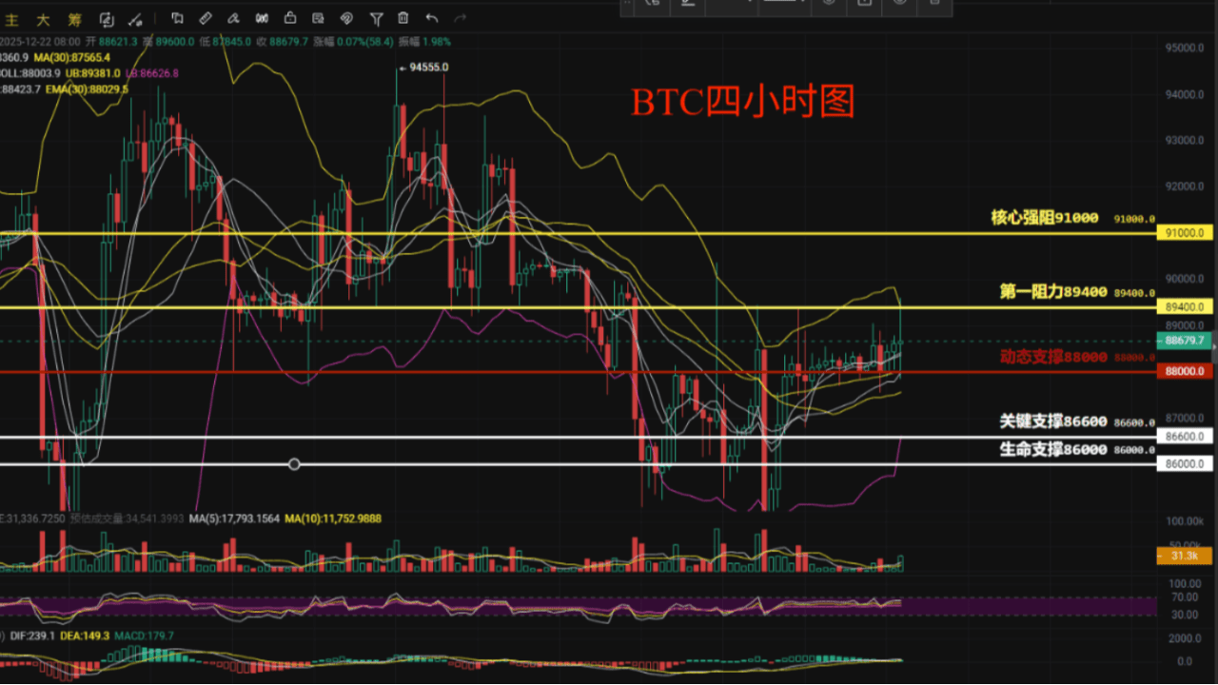The height and width of the screenshot is (685, 1218).
Task: Select the red BTC四小时图 text annotation
Action: 743,102
